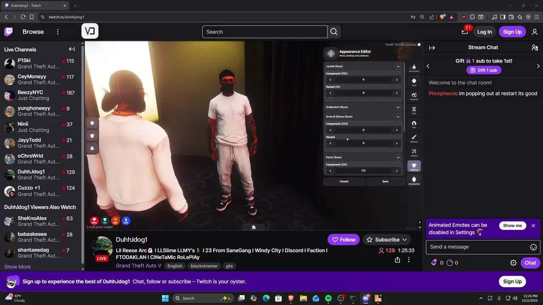The width and height of the screenshot is (543, 305).
Task: Open the Windows tray hidden icons chevron
Action: point(481,298)
